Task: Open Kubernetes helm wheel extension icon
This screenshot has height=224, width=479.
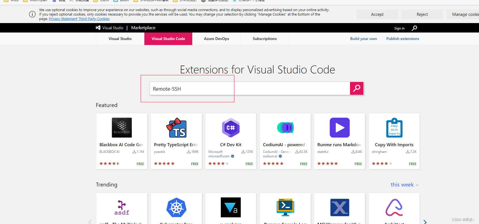Action: pyautogui.click(x=176, y=208)
